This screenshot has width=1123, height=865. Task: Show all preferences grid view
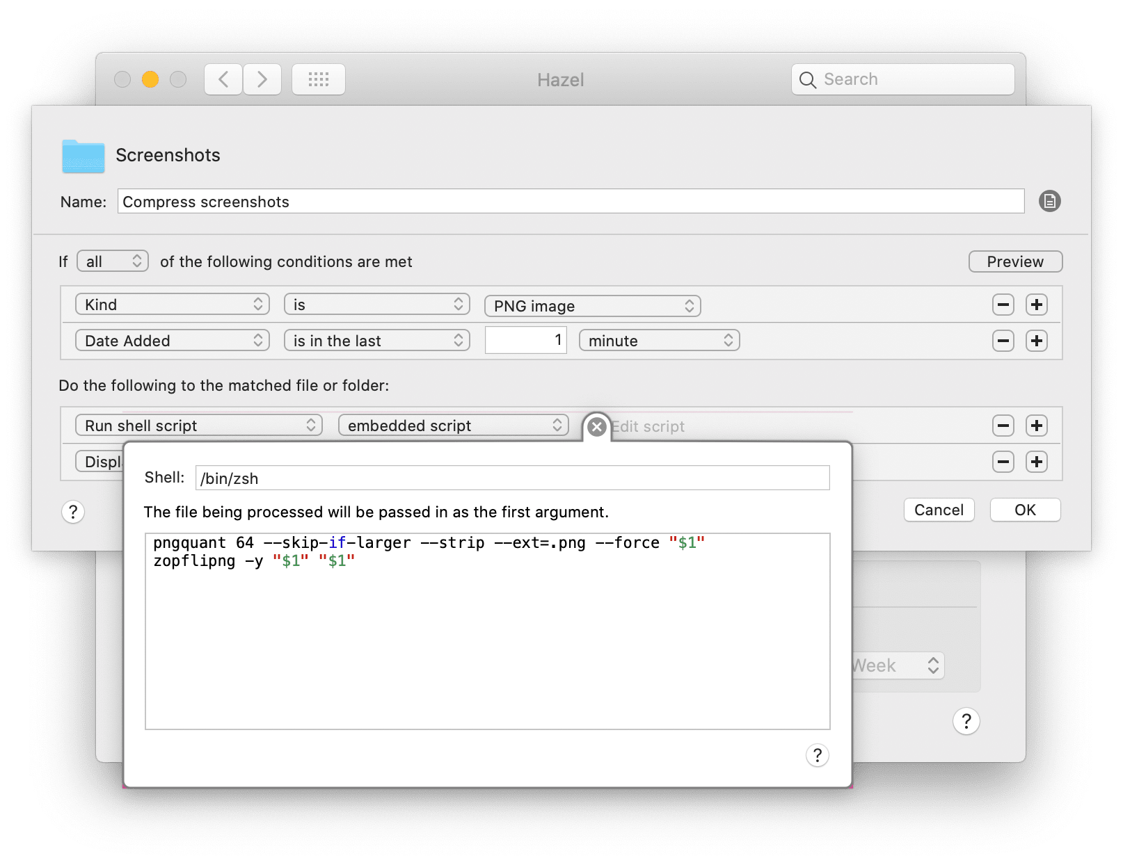[319, 79]
